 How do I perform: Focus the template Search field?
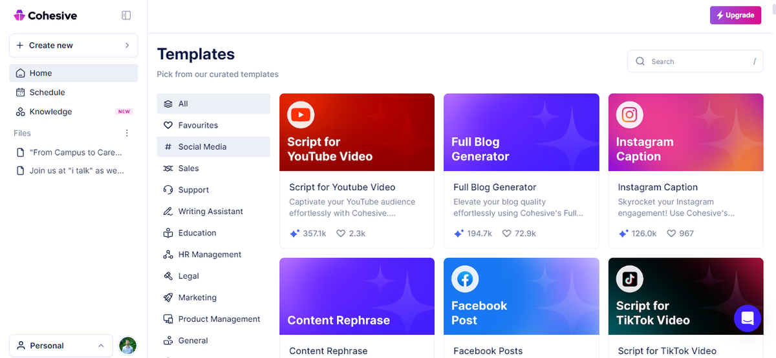point(695,61)
